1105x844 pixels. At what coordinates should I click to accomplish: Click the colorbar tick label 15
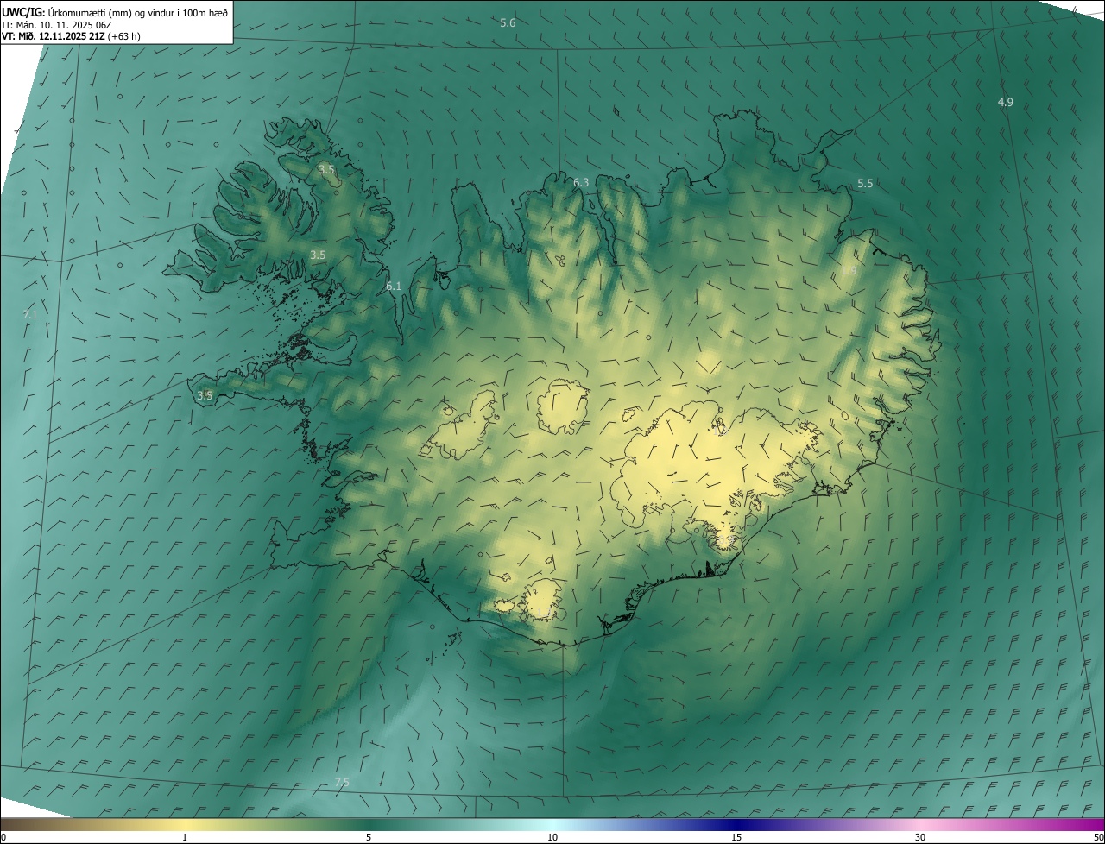pos(736,837)
